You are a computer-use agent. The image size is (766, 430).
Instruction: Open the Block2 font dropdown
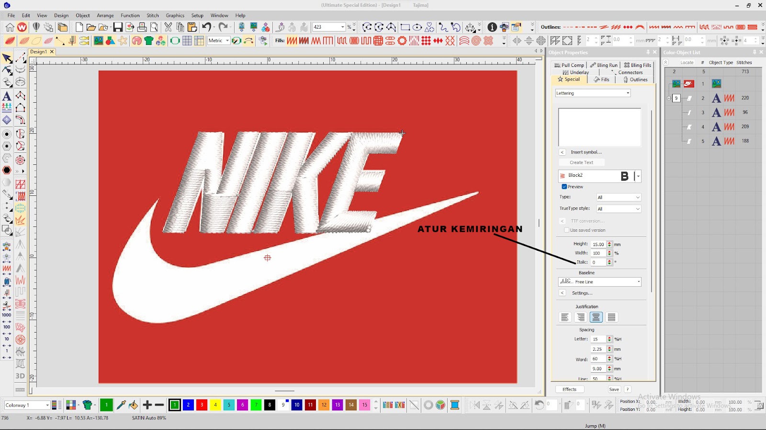coord(638,176)
